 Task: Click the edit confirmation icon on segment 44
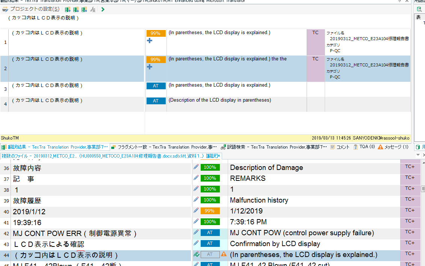(195, 254)
